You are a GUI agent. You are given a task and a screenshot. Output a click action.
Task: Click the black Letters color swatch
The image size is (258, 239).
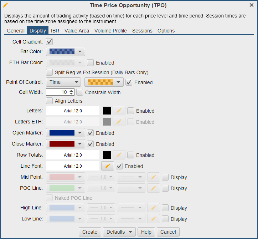pyautogui.click(x=107, y=111)
